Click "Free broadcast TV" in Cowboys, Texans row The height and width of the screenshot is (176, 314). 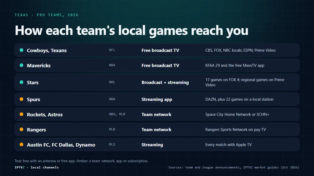[x=160, y=50]
